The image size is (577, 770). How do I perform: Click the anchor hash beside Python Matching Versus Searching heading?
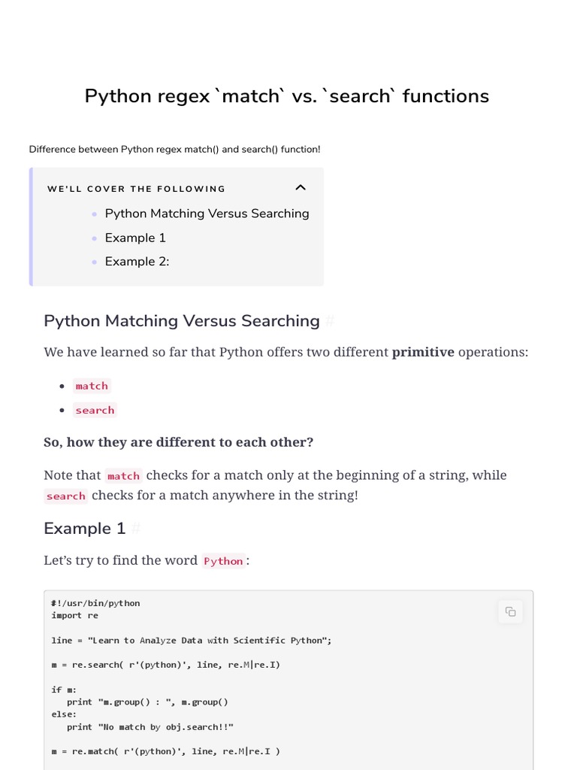(329, 322)
